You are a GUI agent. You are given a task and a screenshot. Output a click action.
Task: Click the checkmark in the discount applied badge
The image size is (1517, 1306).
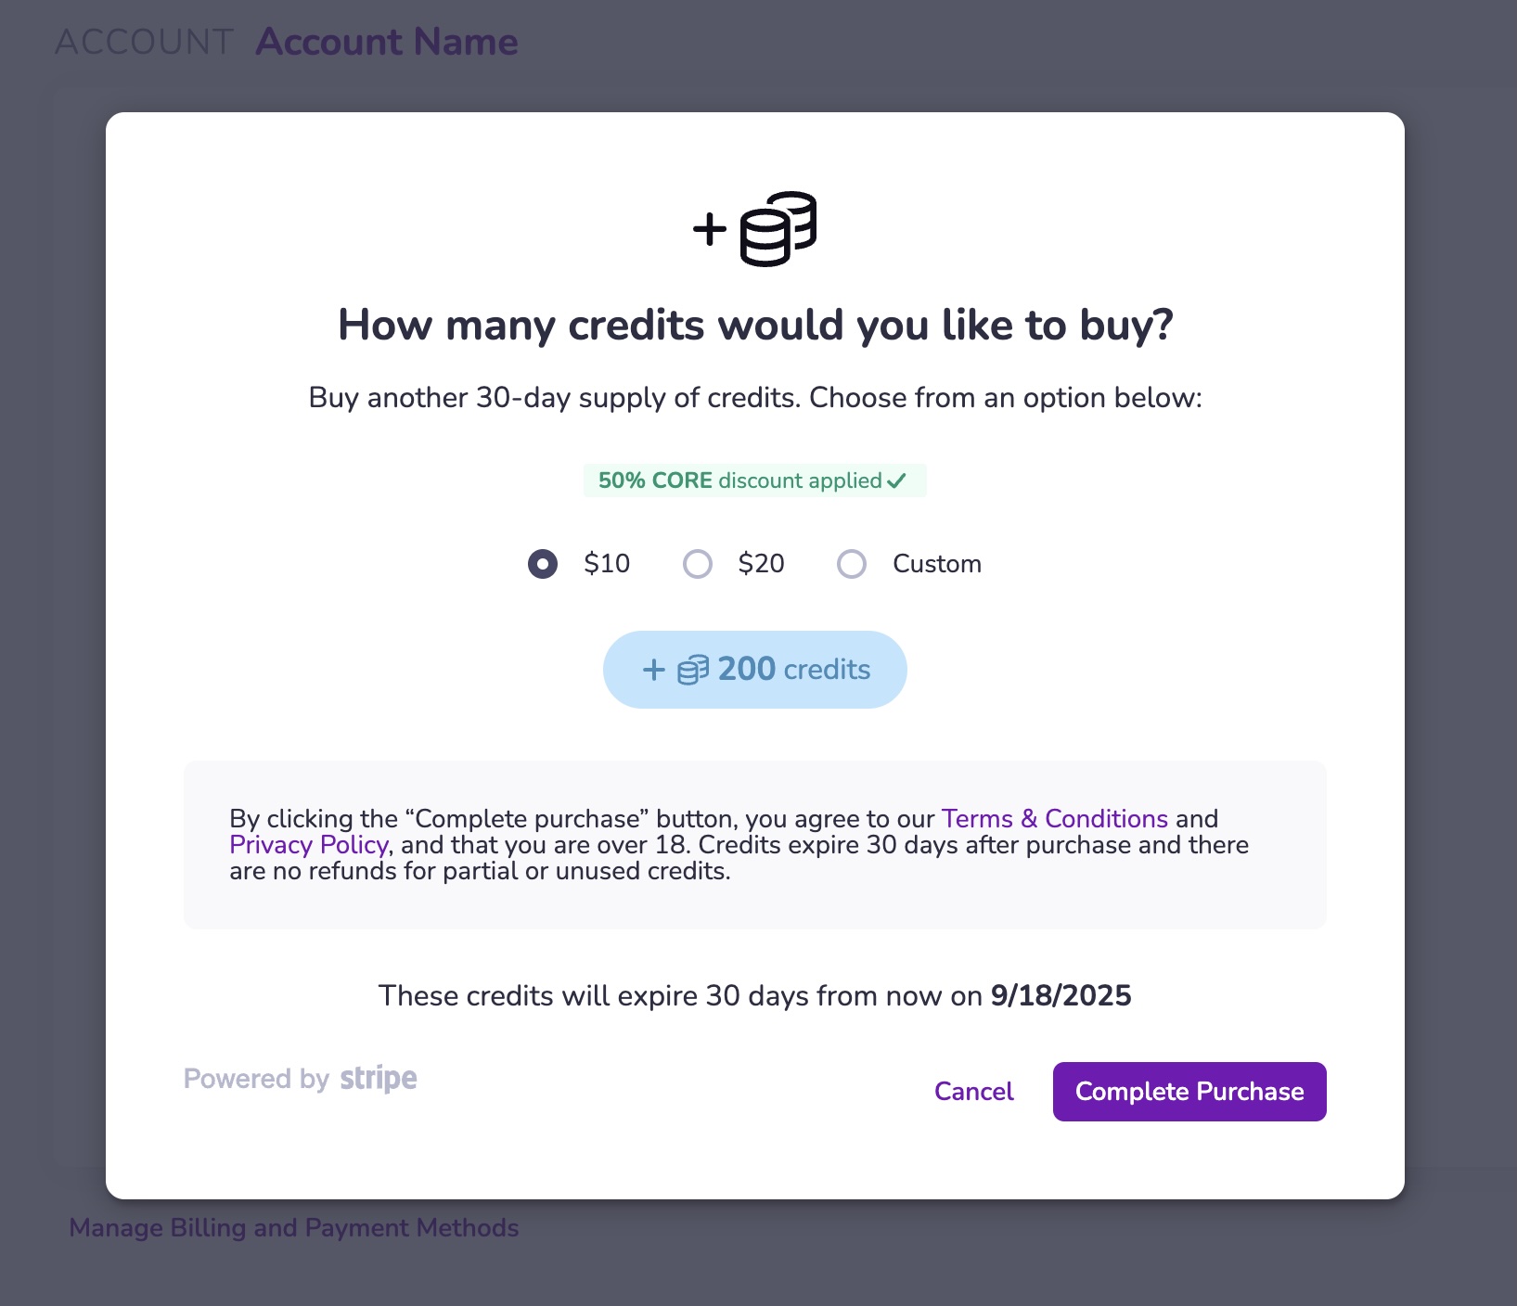click(896, 480)
